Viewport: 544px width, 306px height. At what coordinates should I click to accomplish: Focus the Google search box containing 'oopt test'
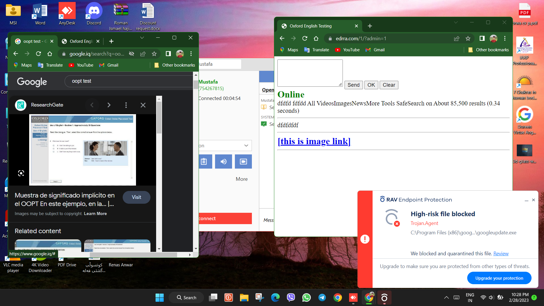click(x=129, y=81)
